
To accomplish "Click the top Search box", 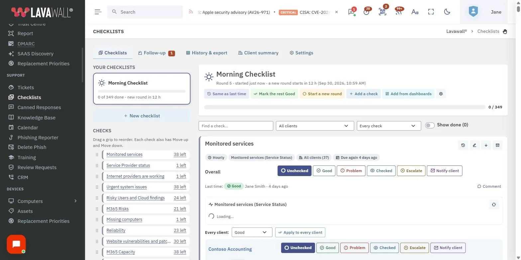I will point(145,12).
